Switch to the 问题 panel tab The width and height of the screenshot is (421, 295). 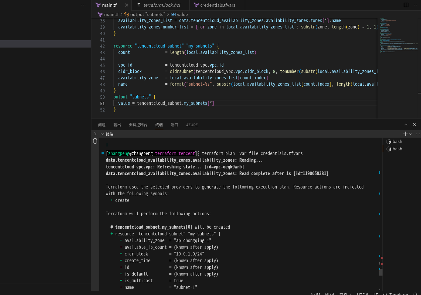tap(102, 125)
